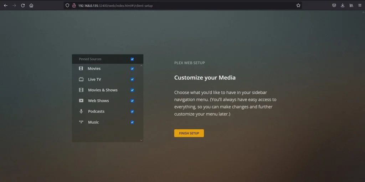Click the source list scroll up arrow
365x182 pixels.
click(141, 66)
